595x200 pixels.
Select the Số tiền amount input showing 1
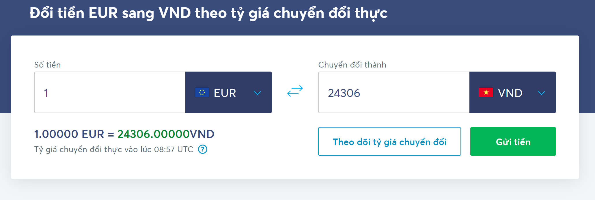(110, 93)
